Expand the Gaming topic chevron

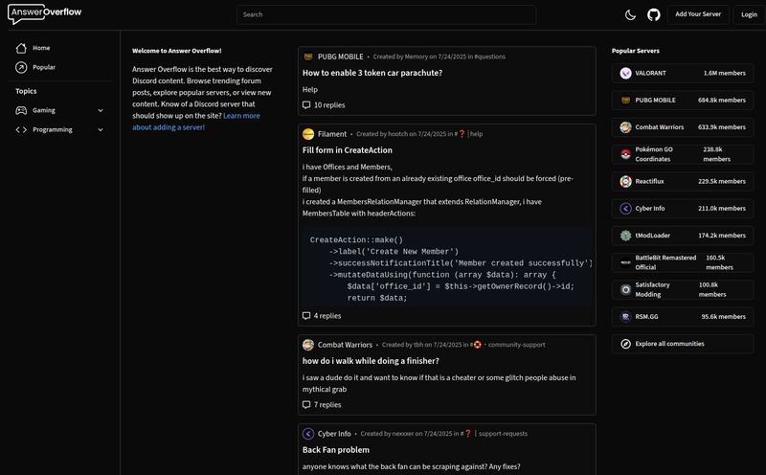101,110
